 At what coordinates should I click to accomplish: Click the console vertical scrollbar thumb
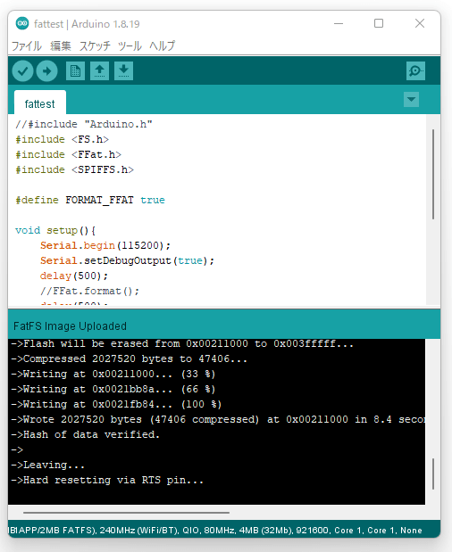(433, 474)
